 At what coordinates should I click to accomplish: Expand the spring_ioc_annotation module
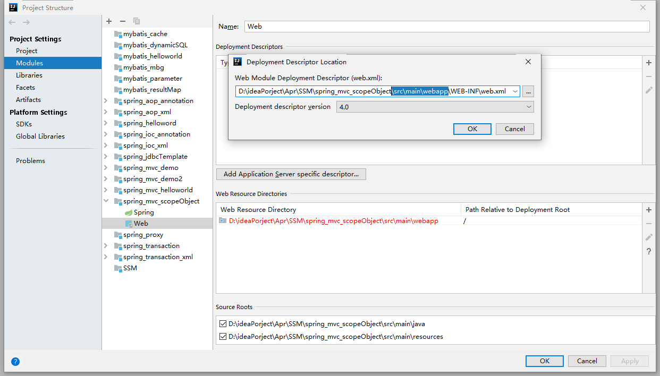pyautogui.click(x=106, y=134)
